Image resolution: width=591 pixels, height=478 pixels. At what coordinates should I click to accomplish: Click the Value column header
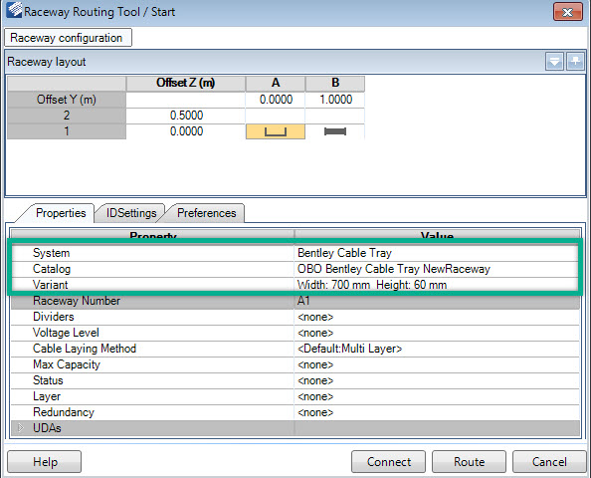(437, 234)
